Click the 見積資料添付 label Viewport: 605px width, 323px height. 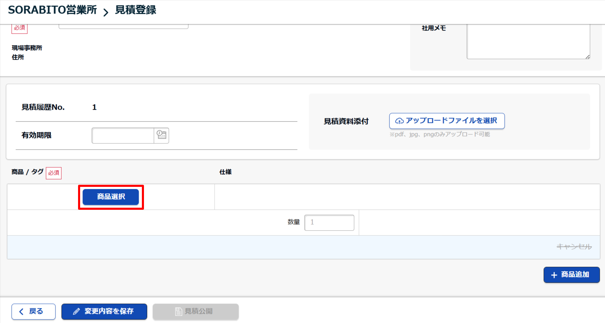346,121
